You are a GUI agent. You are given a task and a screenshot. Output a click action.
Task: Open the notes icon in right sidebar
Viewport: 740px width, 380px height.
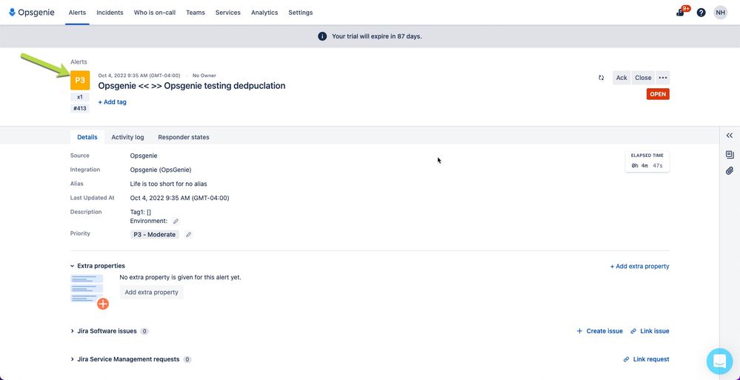coord(730,154)
